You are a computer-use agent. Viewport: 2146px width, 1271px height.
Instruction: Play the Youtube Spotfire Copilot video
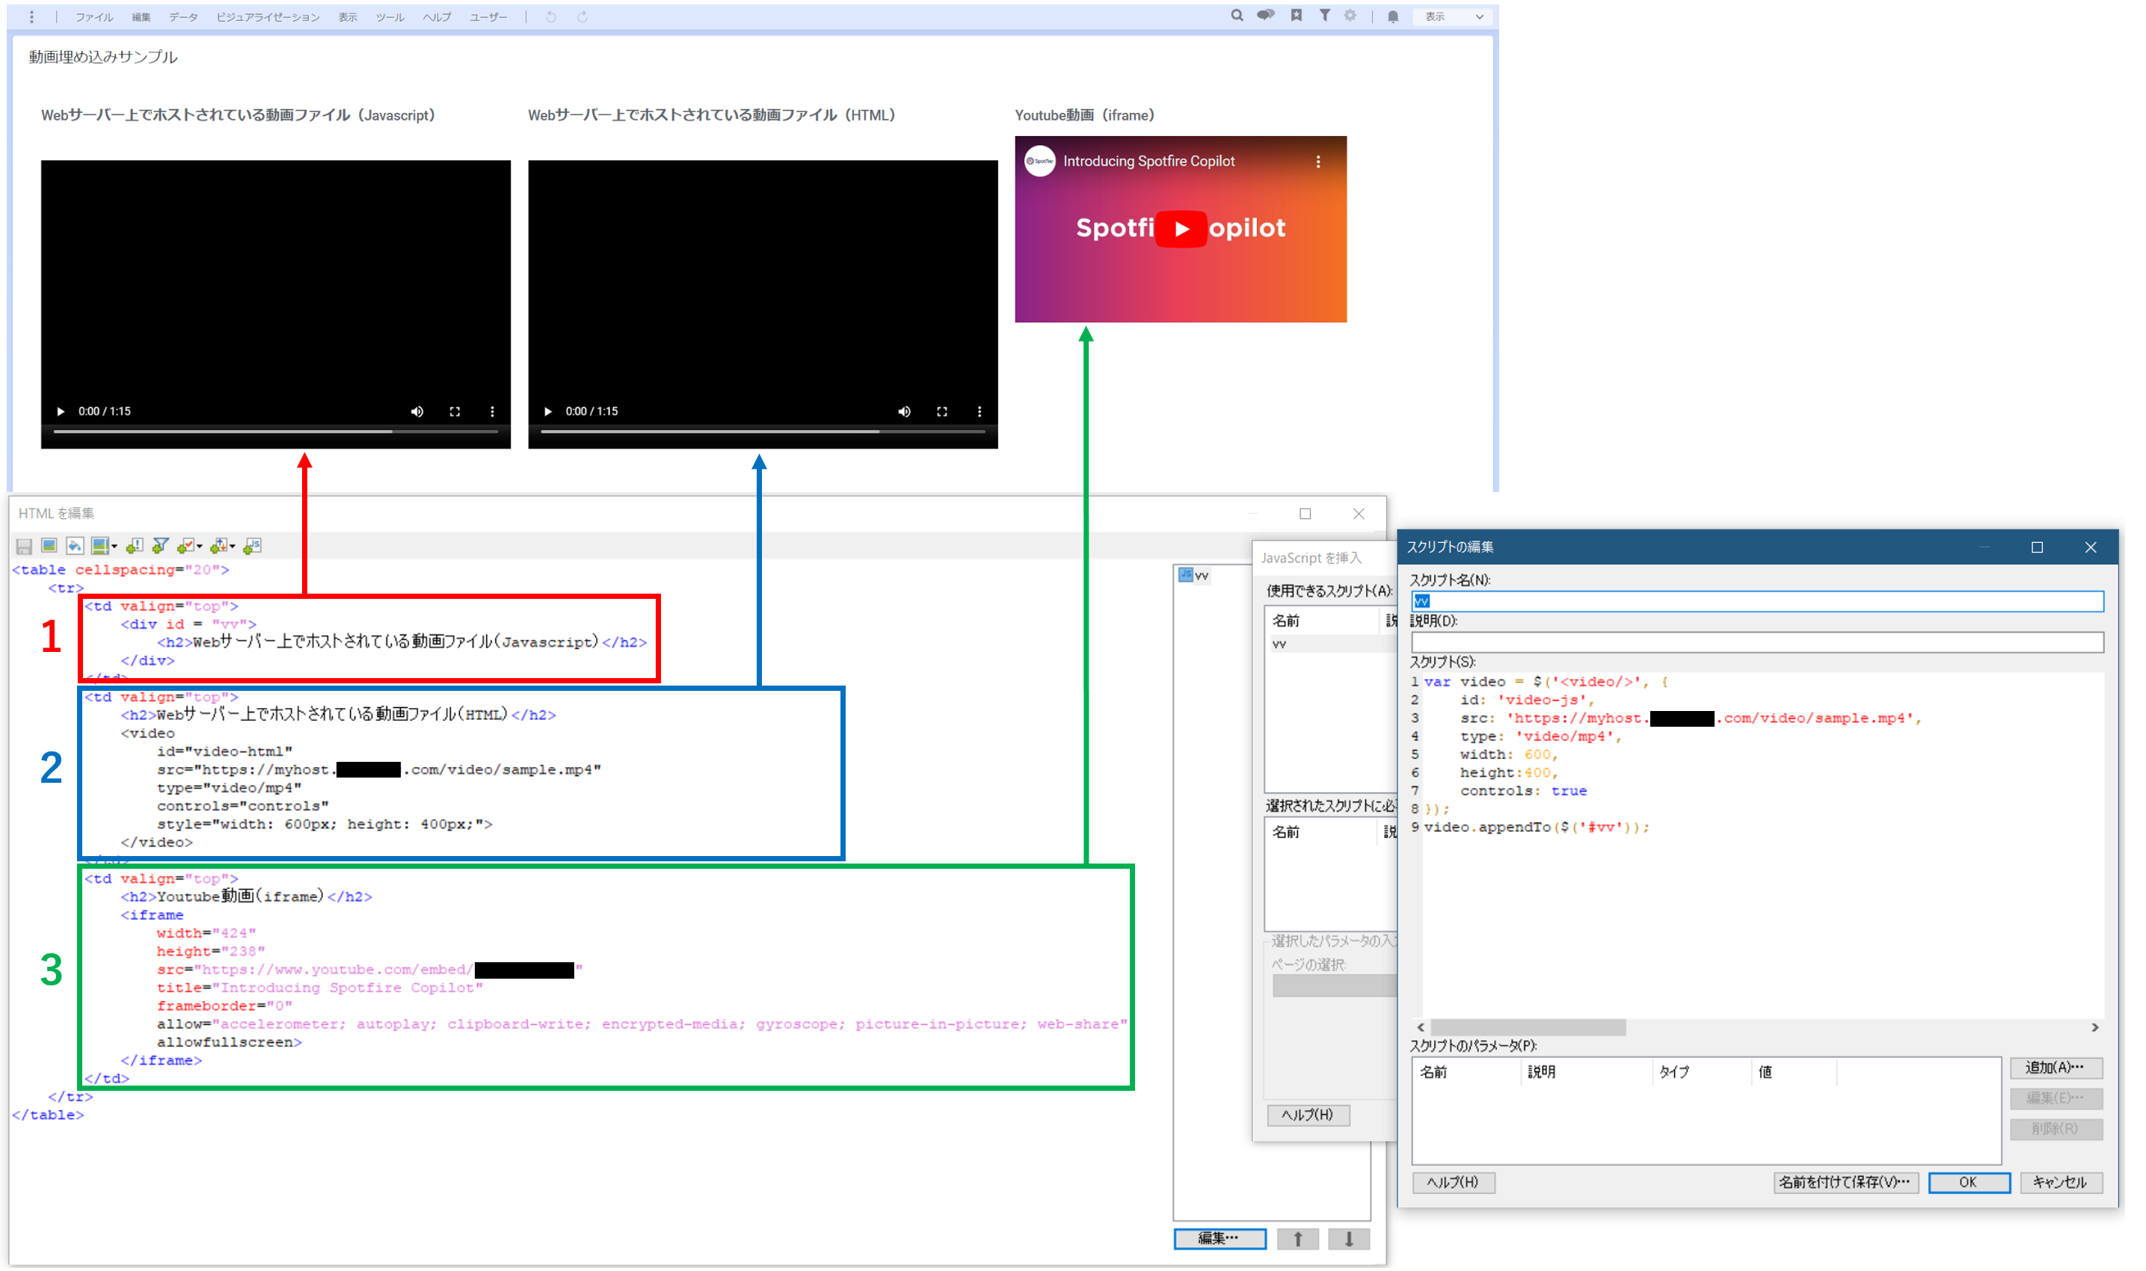click(1181, 229)
